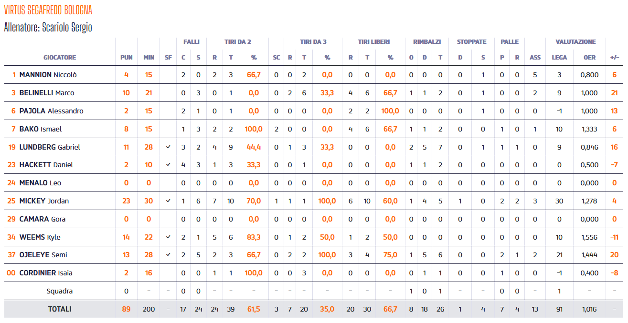Click the starting-five checkmark for Lundberg Gabriel
The image size is (628, 323).
(168, 147)
